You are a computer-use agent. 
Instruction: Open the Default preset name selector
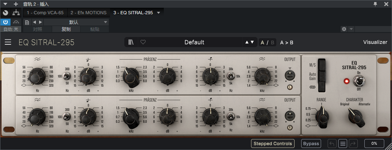click(194, 42)
